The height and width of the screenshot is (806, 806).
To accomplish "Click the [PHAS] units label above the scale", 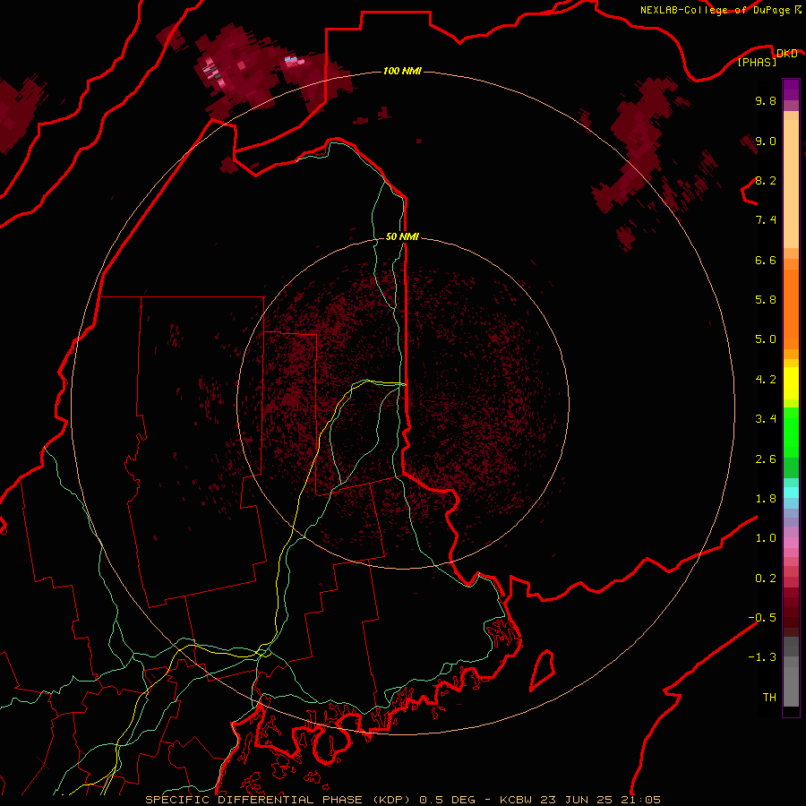I will click(x=757, y=62).
